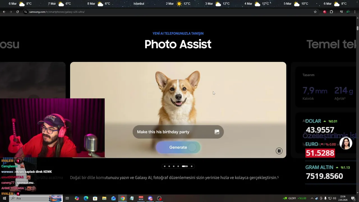Screen dimensions: 359x202
Task: Select the second carousel dot
Action: point(169,166)
